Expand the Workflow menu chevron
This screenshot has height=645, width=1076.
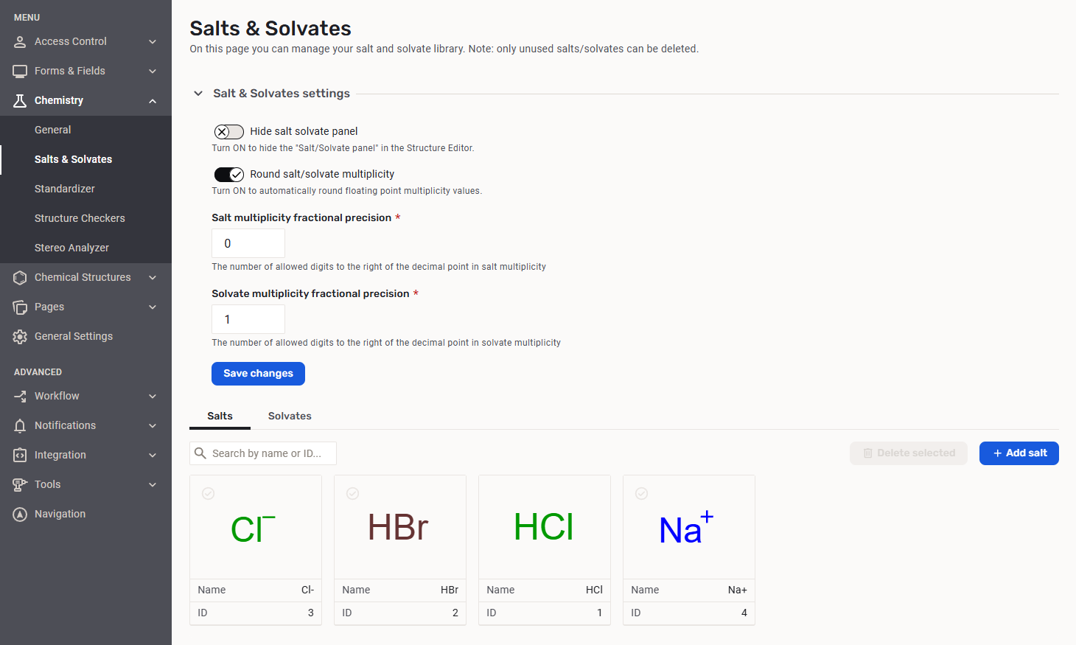[153, 397]
